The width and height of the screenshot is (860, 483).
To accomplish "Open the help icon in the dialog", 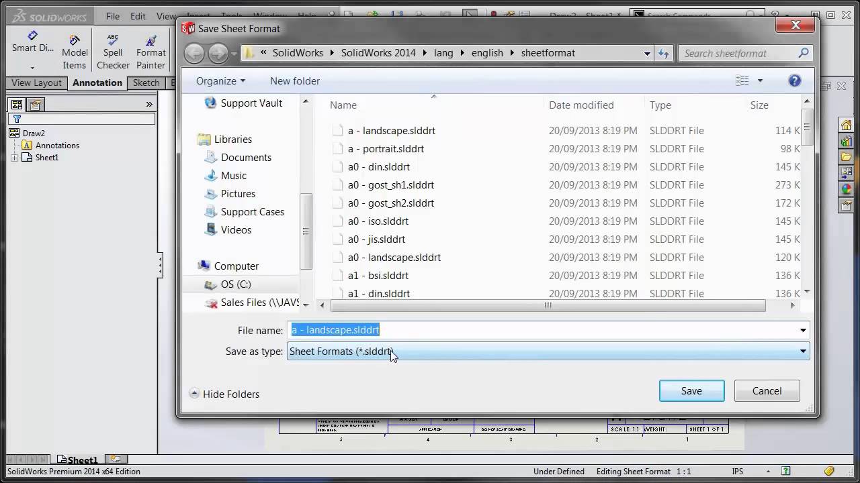I will (x=795, y=80).
